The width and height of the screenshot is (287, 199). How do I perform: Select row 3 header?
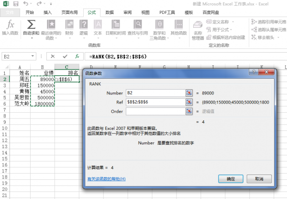5,85
